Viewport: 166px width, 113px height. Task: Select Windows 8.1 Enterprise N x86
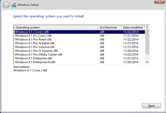[80, 62]
